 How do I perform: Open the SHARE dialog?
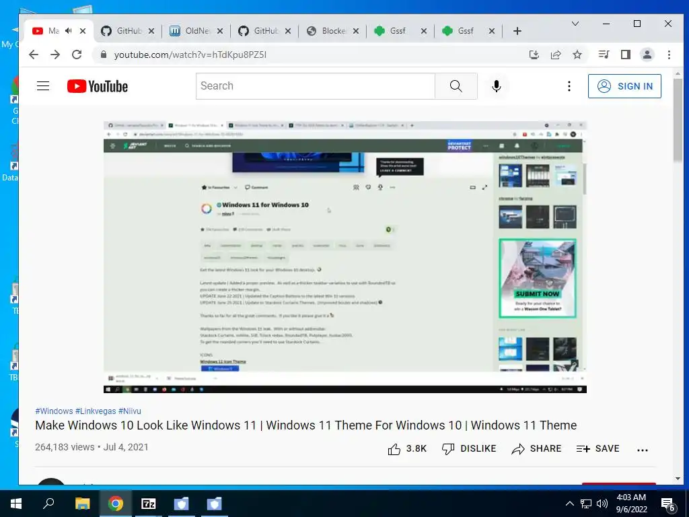(536, 448)
